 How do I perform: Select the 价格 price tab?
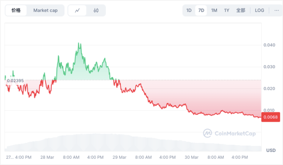16,10
